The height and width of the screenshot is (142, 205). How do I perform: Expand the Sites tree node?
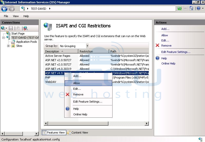point(8,46)
